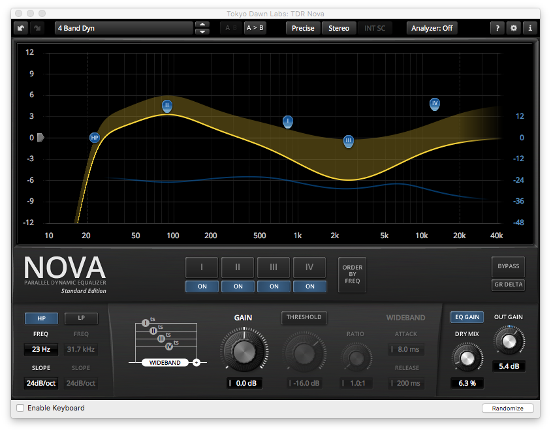Click the LP frequency 31.7 kHz field
This screenshot has width=551, height=432.
coord(81,349)
